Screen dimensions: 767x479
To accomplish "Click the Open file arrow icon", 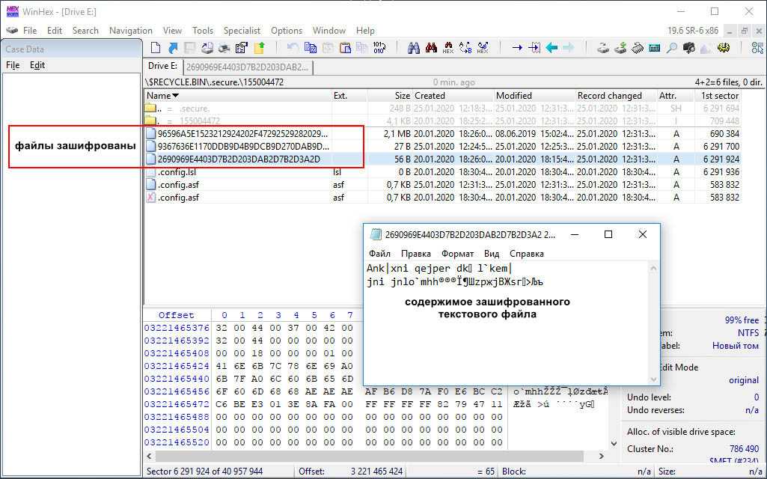I will [173, 48].
